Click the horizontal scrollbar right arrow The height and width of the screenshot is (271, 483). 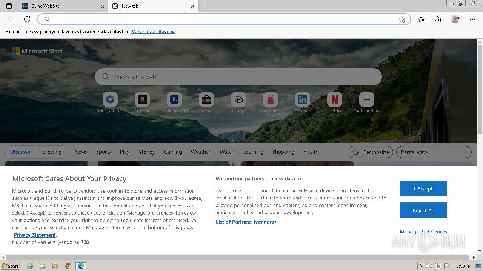click(x=474, y=257)
